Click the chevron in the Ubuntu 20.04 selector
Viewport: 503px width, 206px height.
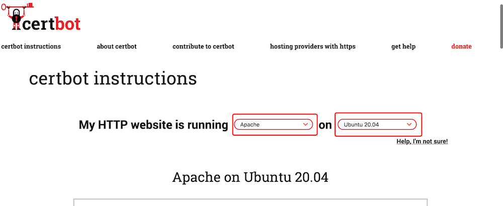(x=409, y=125)
